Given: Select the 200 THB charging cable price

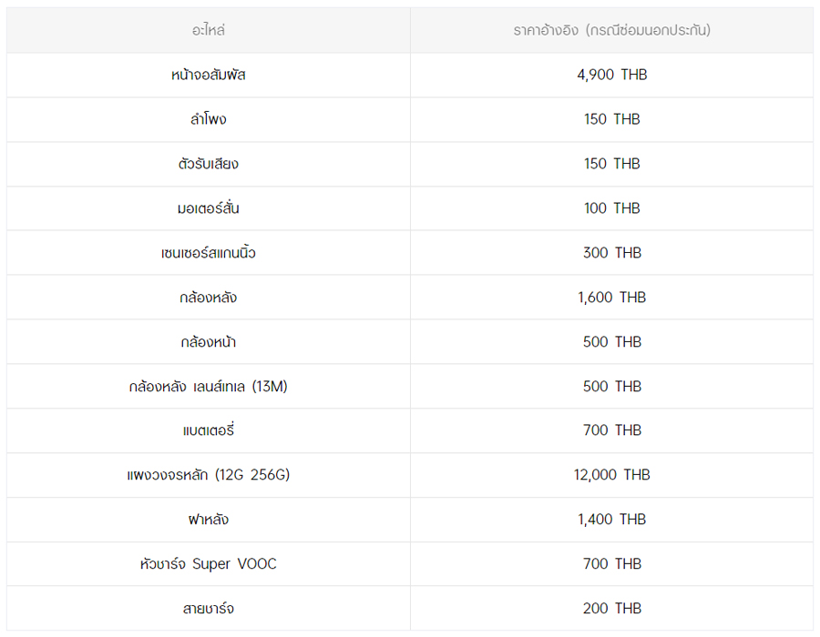Looking at the screenshot, I should point(611,609).
